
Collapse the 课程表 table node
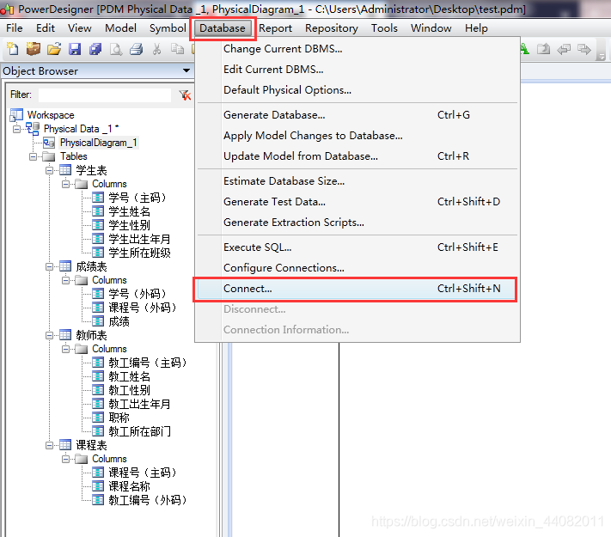pos(50,445)
